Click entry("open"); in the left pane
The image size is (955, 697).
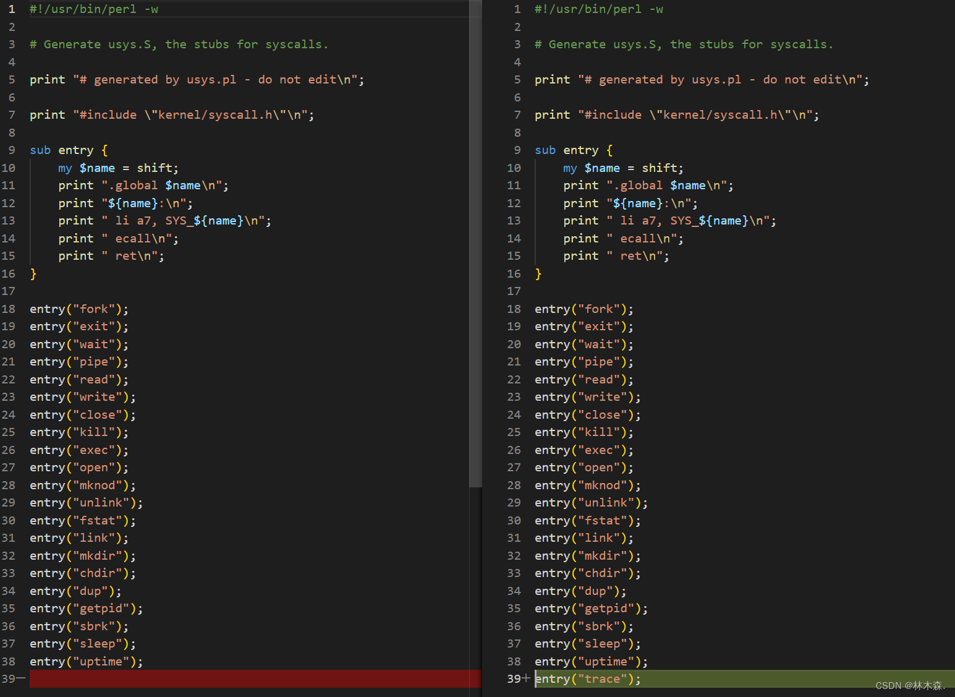(x=79, y=468)
